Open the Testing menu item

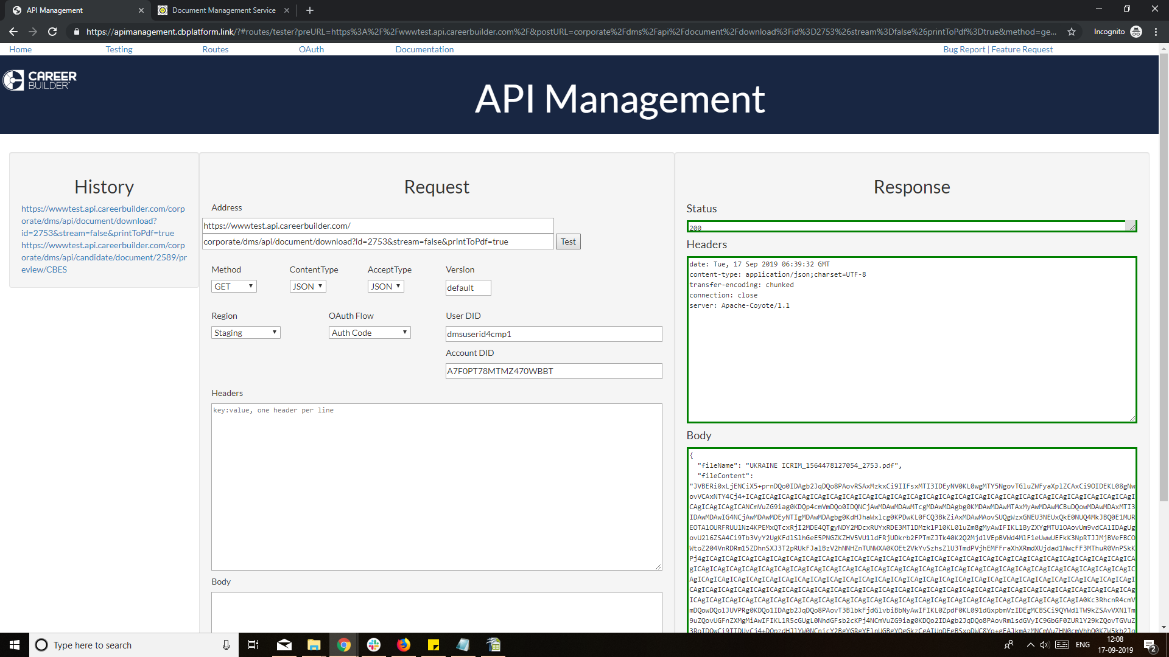coord(119,49)
